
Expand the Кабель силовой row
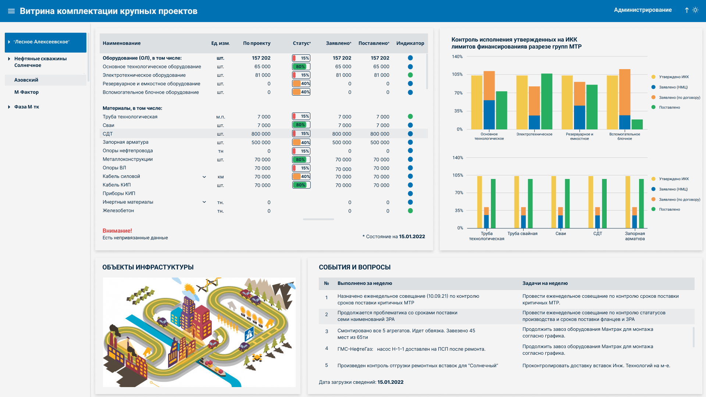tap(204, 177)
